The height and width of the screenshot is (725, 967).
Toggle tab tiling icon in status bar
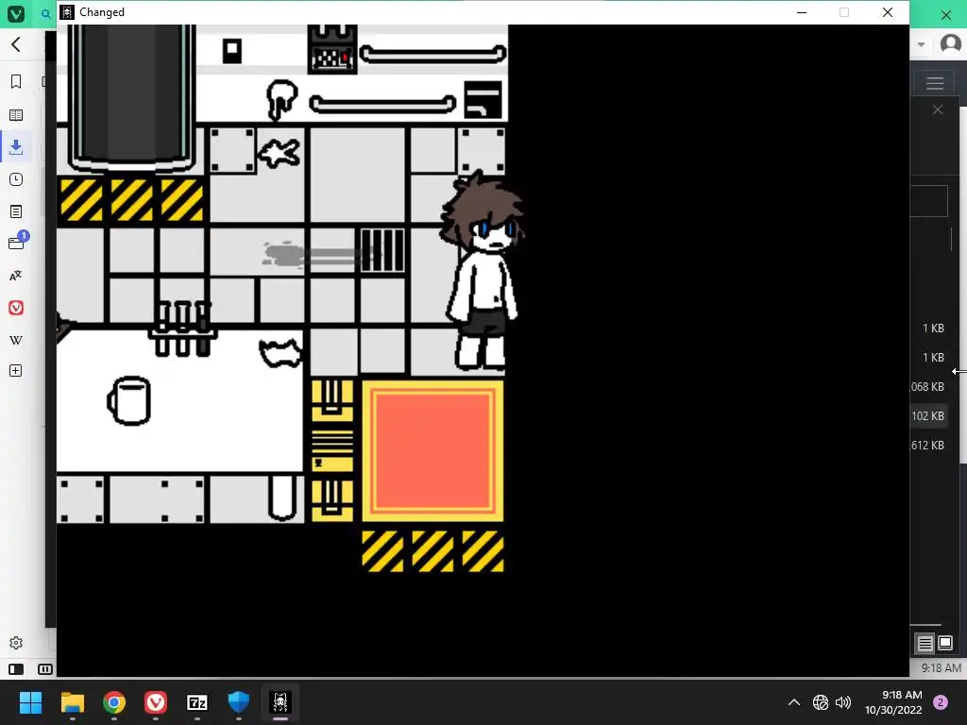[x=45, y=669]
